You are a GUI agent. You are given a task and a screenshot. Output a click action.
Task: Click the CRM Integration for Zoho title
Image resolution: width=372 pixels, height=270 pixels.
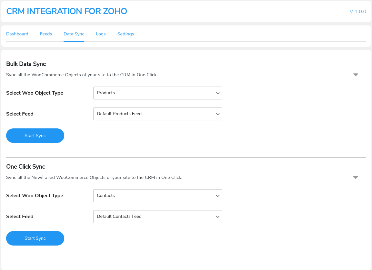(67, 11)
